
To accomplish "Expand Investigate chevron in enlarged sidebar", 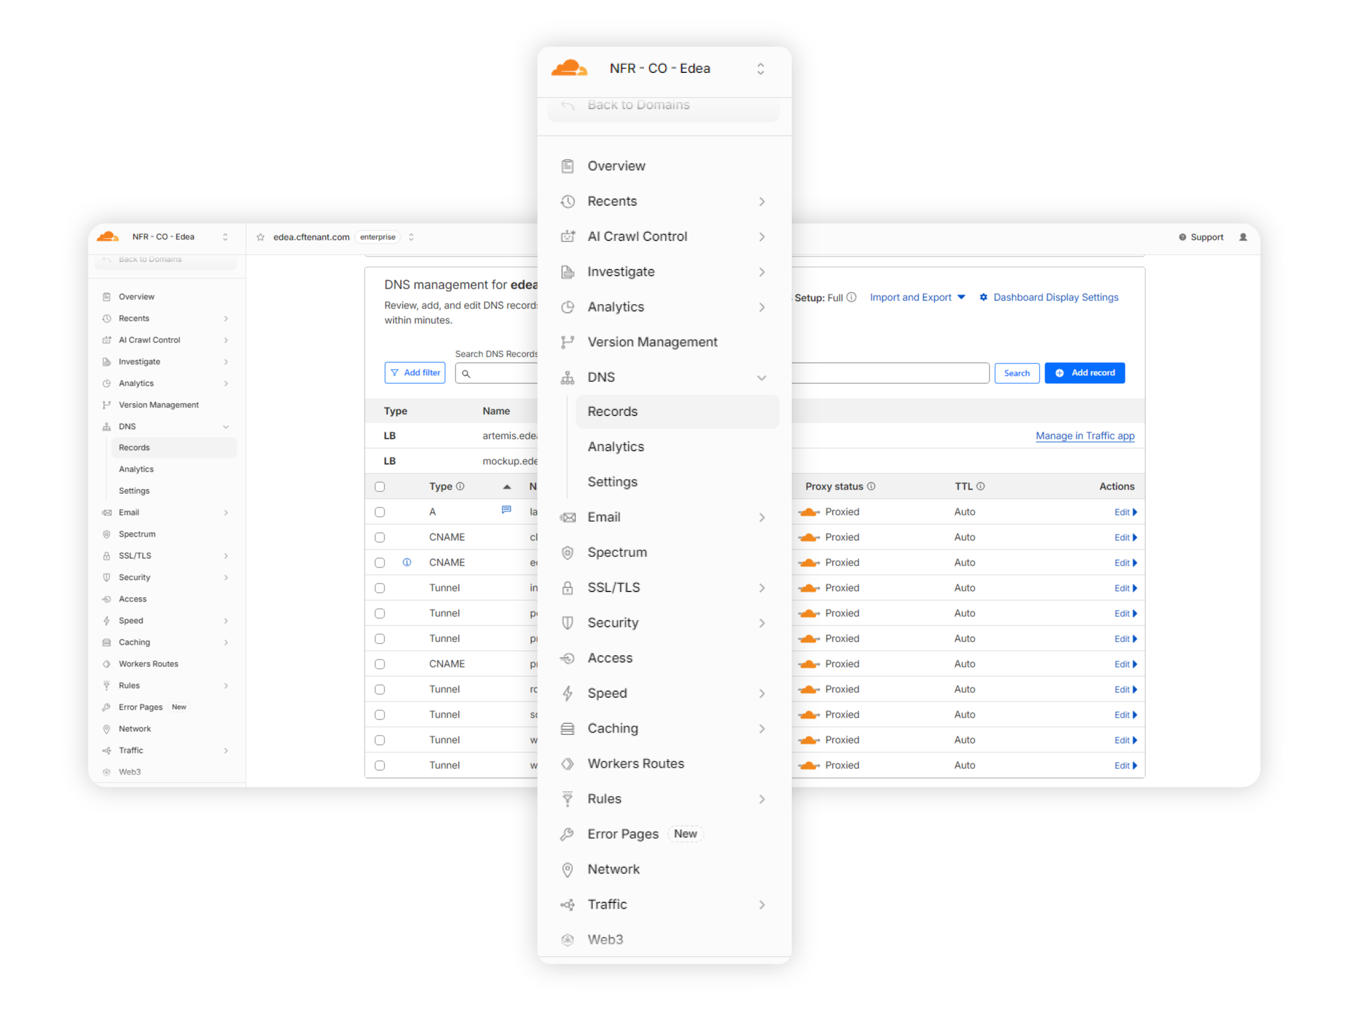I will tap(762, 273).
